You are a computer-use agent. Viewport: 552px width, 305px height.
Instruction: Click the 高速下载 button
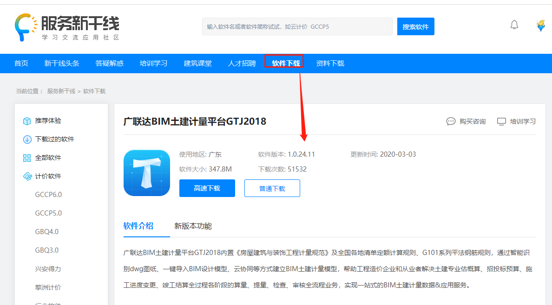pyautogui.click(x=207, y=188)
